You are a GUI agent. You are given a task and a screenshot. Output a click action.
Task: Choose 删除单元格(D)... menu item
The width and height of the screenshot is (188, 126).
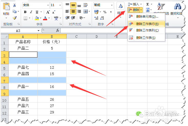(x=146, y=16)
